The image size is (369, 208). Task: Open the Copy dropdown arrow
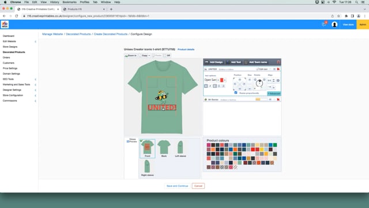(149, 55)
